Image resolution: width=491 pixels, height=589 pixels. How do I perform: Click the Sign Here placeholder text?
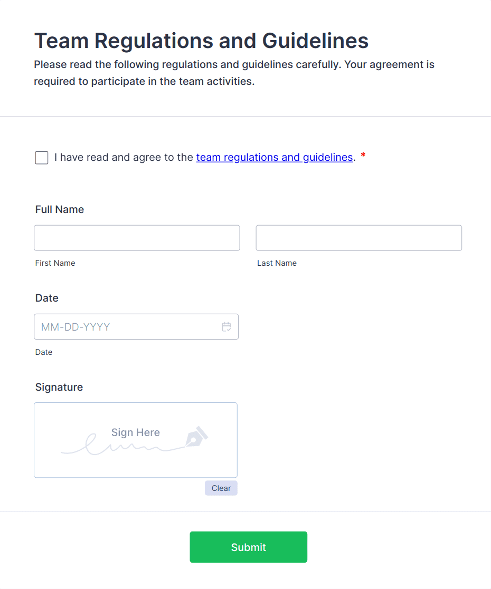[x=135, y=432]
